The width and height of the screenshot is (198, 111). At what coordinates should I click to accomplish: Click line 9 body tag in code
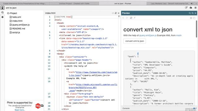pos(60,54)
